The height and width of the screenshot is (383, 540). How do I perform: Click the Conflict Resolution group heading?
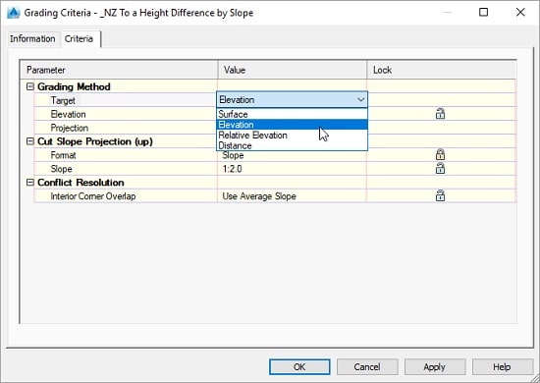(x=81, y=183)
